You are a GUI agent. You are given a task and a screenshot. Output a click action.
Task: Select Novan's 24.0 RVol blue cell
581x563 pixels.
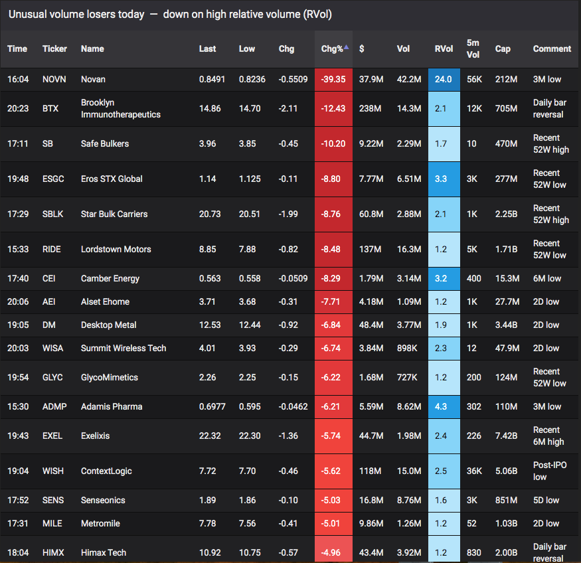coord(444,79)
